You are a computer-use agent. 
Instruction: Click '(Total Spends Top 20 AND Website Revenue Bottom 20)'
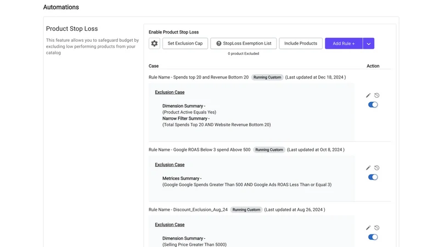(217, 125)
